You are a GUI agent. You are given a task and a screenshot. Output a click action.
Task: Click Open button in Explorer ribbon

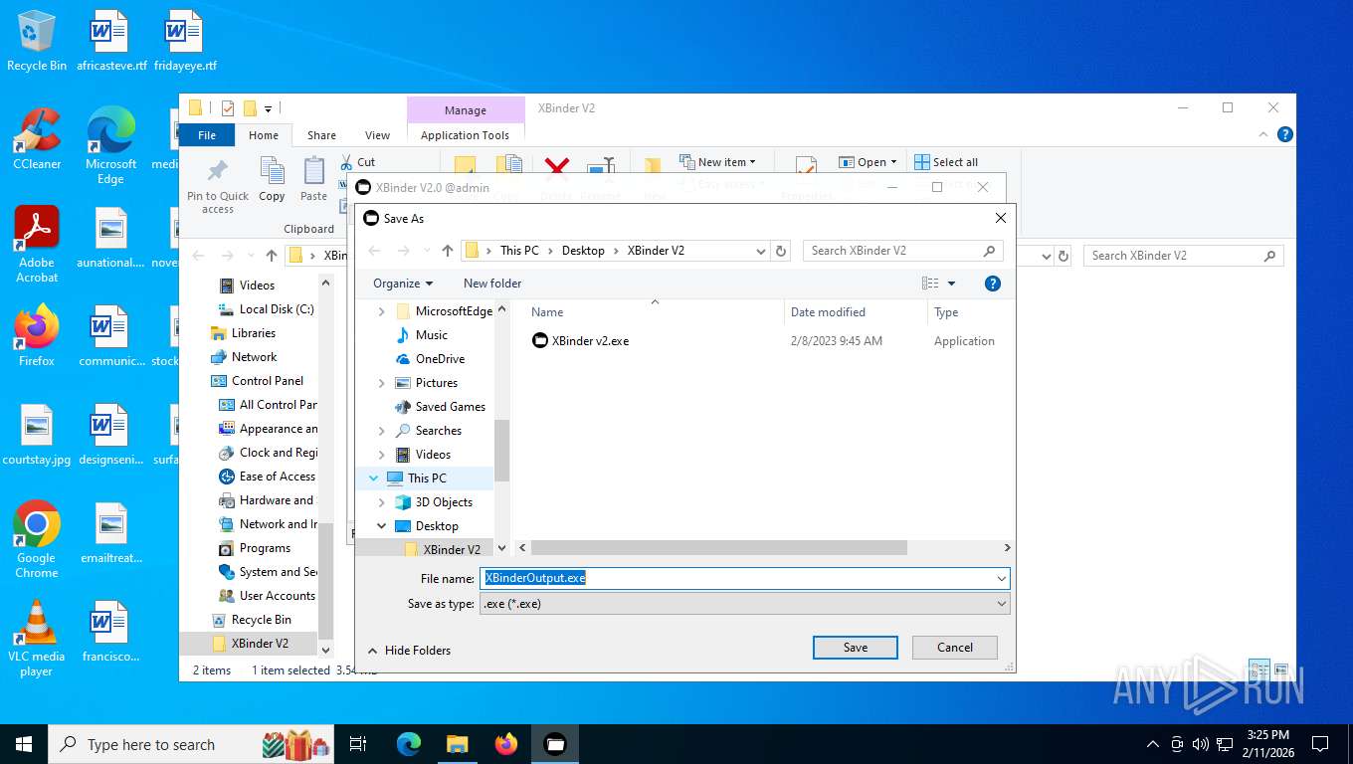tap(868, 162)
